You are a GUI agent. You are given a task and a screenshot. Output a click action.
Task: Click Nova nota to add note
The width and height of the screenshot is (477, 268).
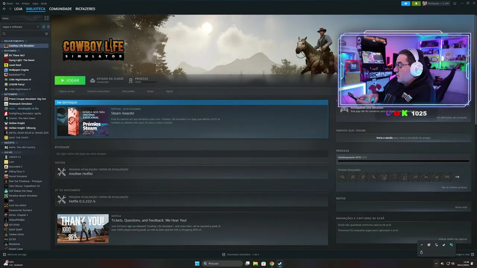[x=461, y=207]
